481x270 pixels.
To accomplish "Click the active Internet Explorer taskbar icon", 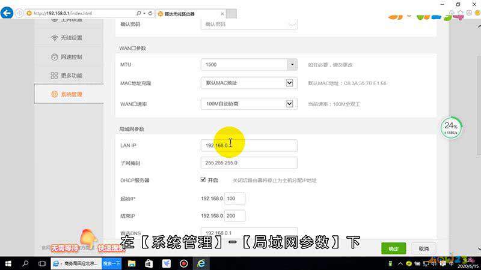I will click(201, 263).
